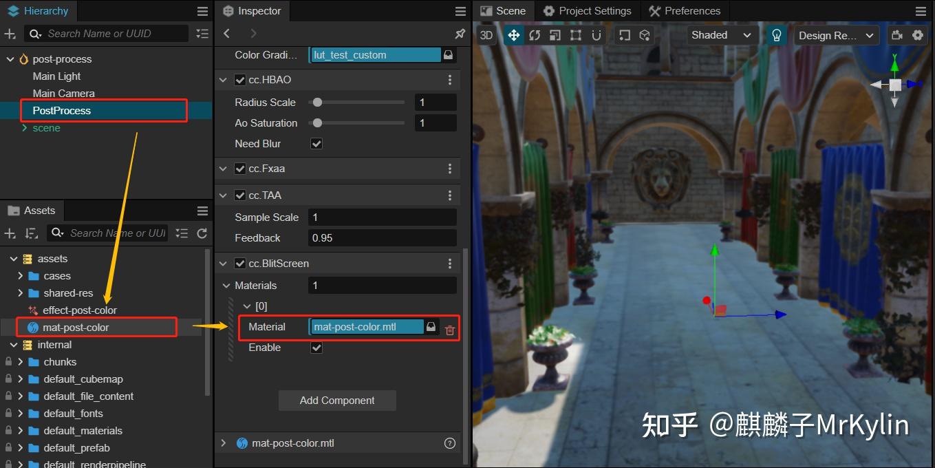The height and width of the screenshot is (468, 935).
Task: Select the Move transform tool
Action: tap(513, 34)
